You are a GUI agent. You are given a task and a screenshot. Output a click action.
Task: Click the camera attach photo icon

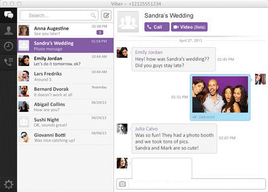(122, 184)
